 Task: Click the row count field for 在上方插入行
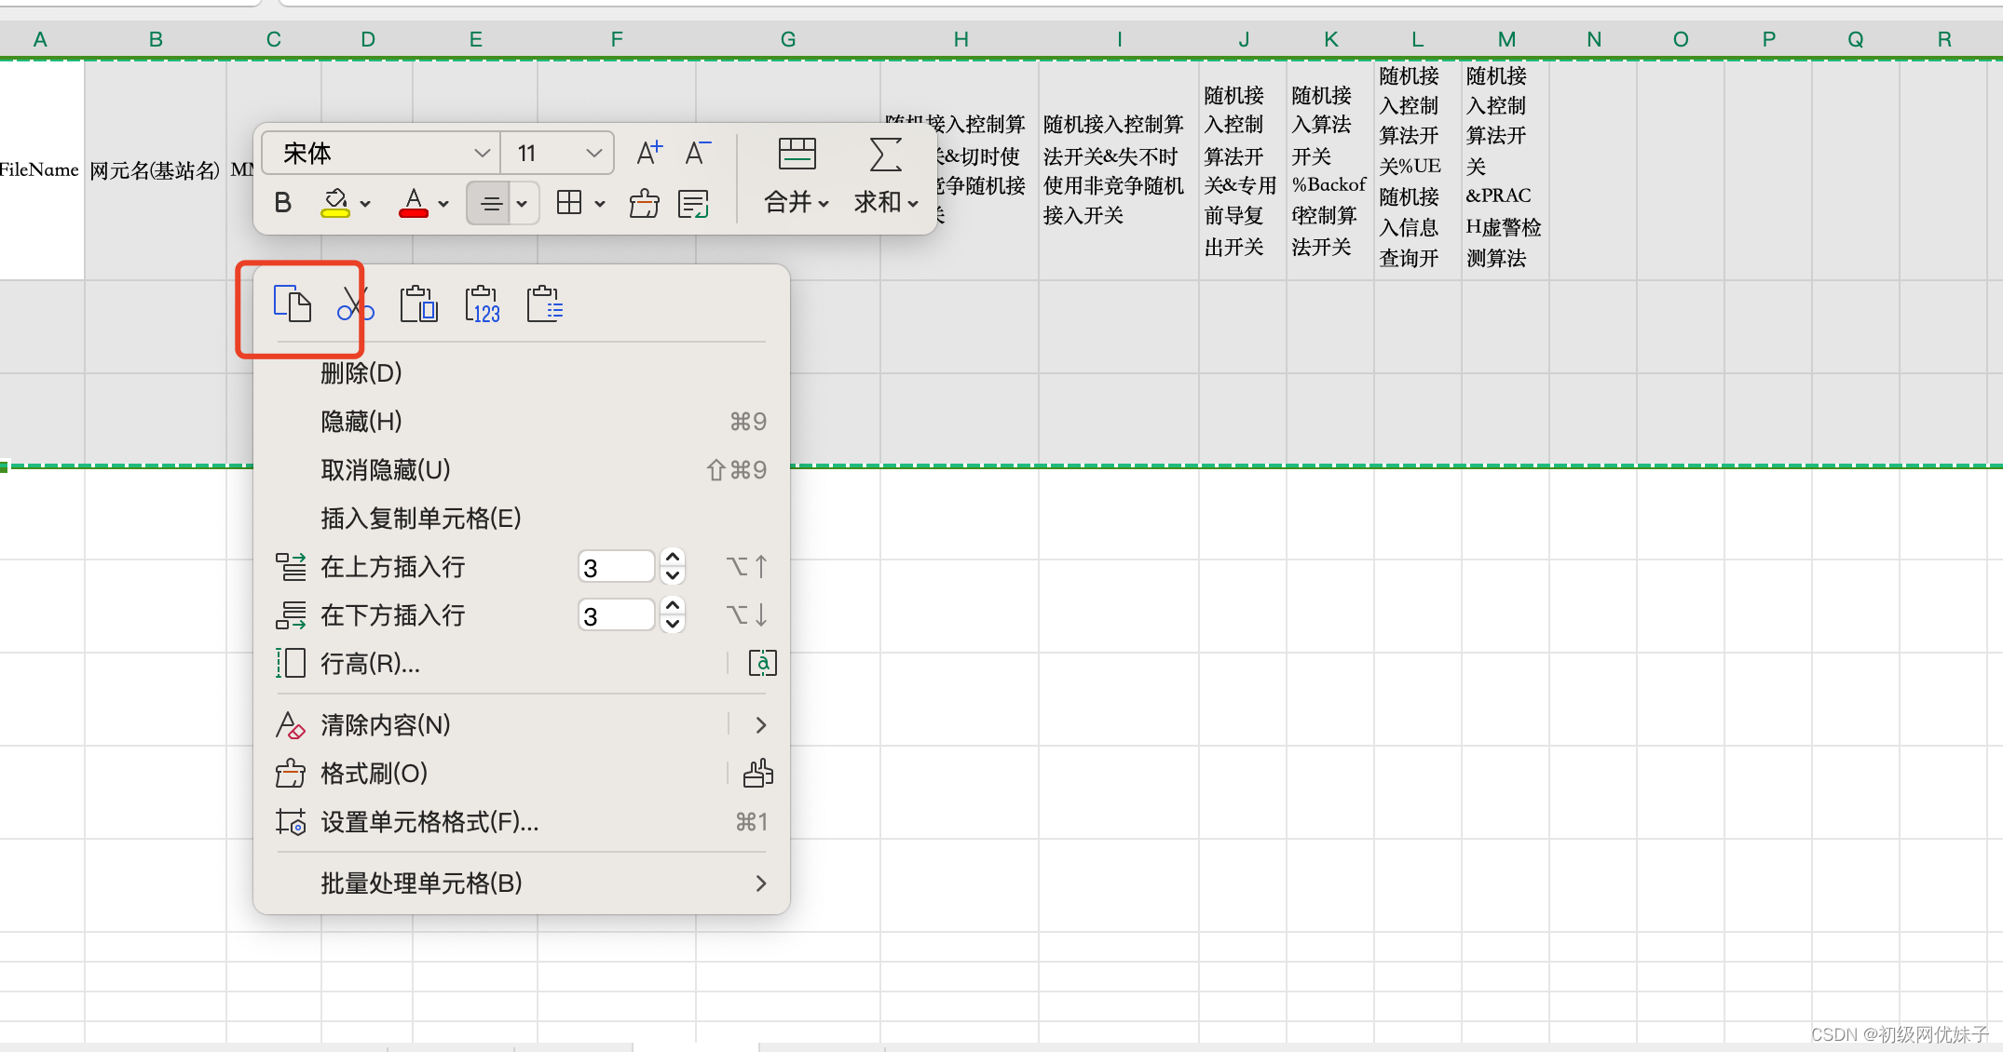615,567
